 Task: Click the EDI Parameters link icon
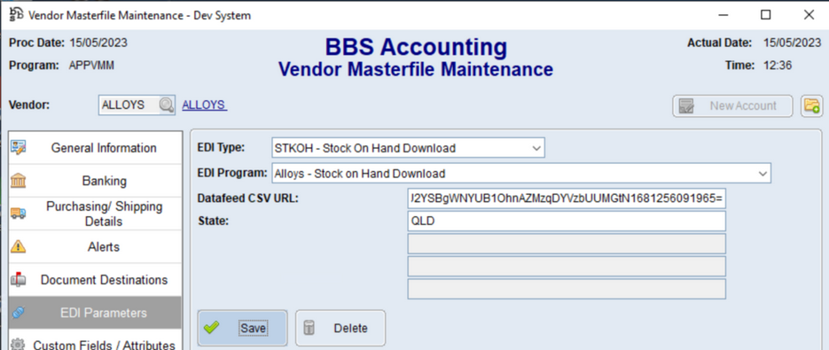pyautogui.click(x=18, y=313)
